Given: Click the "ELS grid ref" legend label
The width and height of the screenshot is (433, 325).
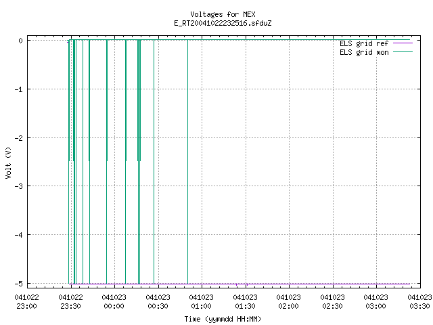Looking at the screenshot, I should [x=364, y=43].
